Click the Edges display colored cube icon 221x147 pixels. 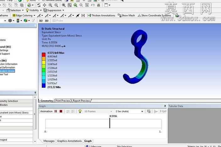pyautogui.click(x=25, y=21)
